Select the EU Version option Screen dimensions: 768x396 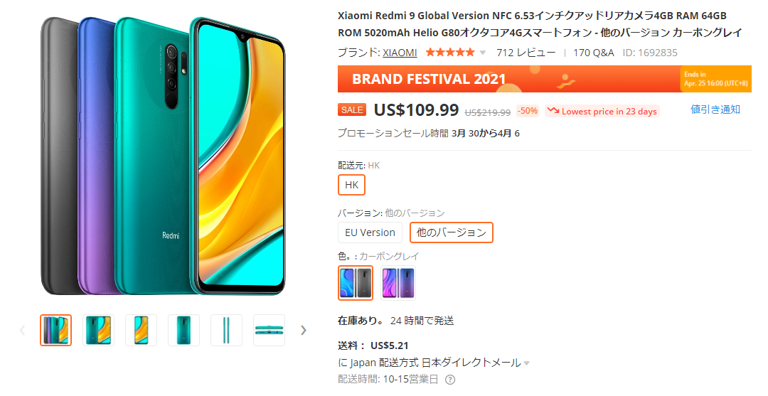pos(370,232)
